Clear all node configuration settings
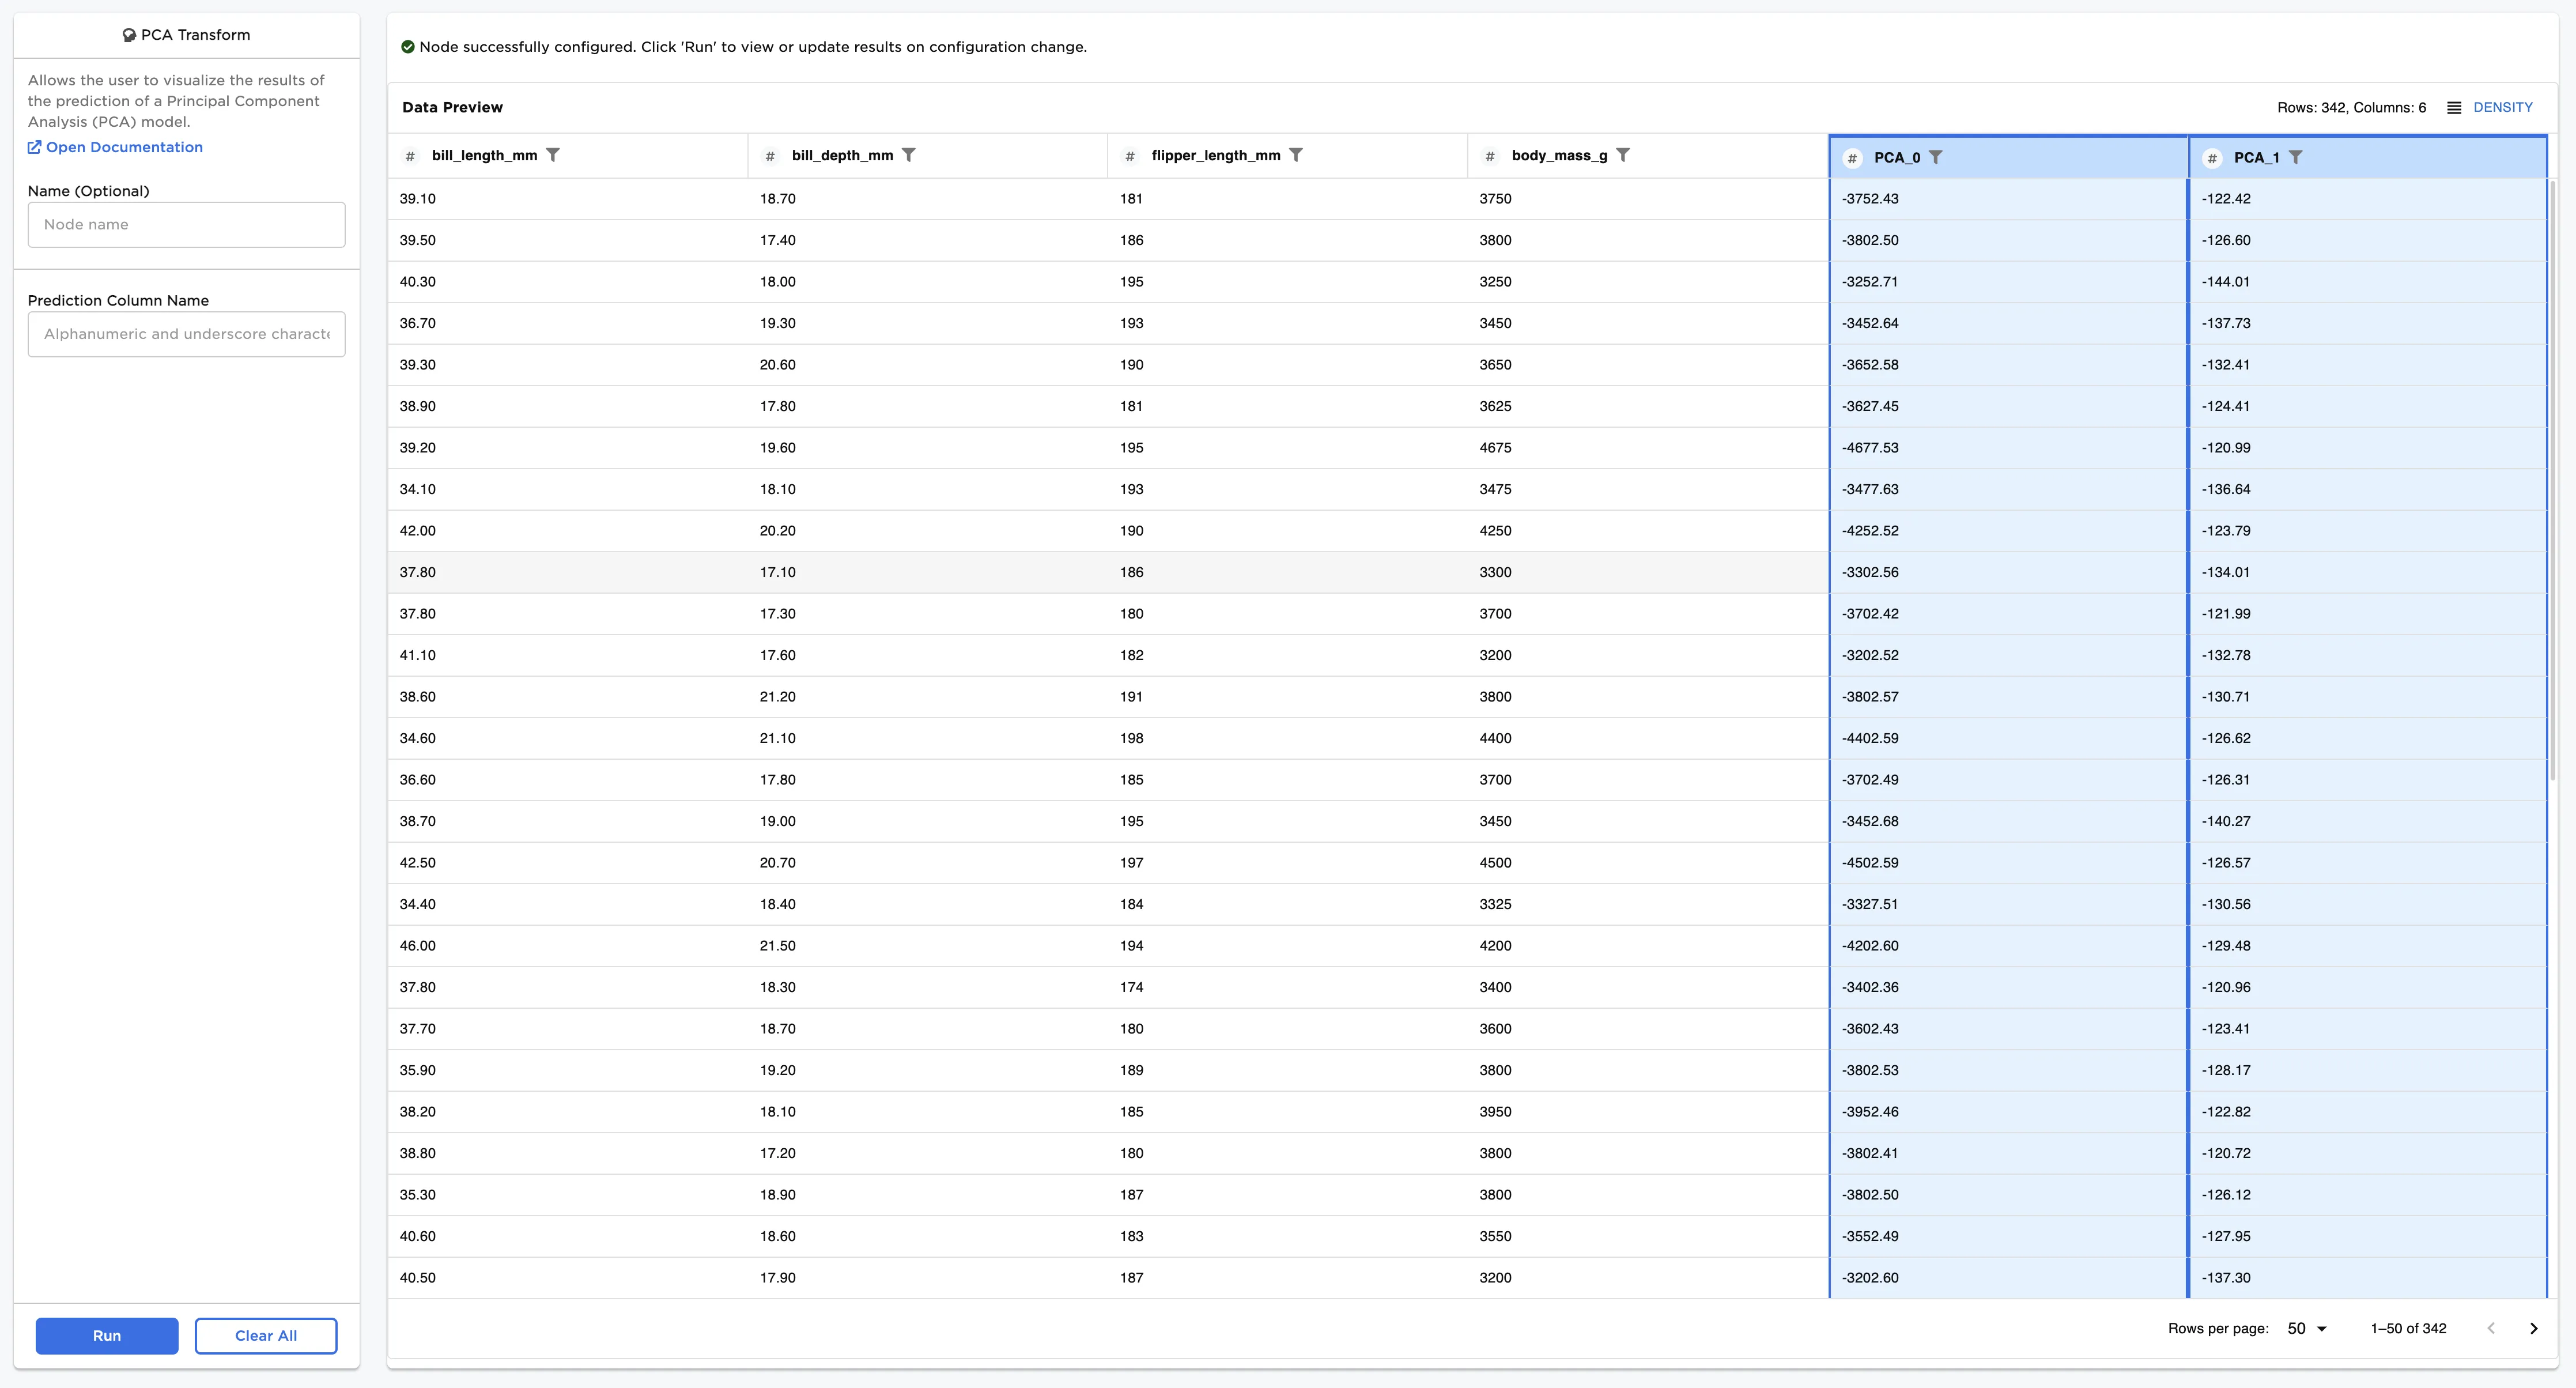 (265, 1335)
